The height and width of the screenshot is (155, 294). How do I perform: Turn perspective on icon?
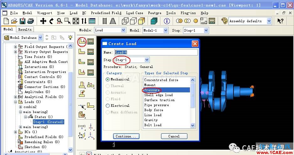pyautogui.click(x=113, y=21)
